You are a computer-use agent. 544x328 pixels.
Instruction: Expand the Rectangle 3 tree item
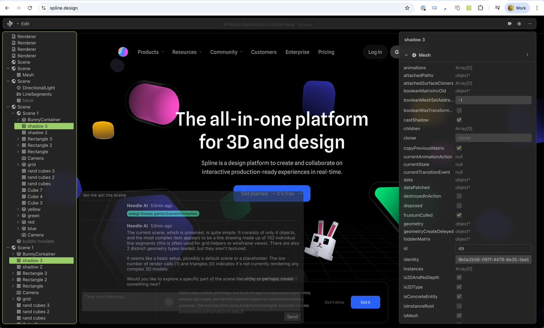point(19,139)
